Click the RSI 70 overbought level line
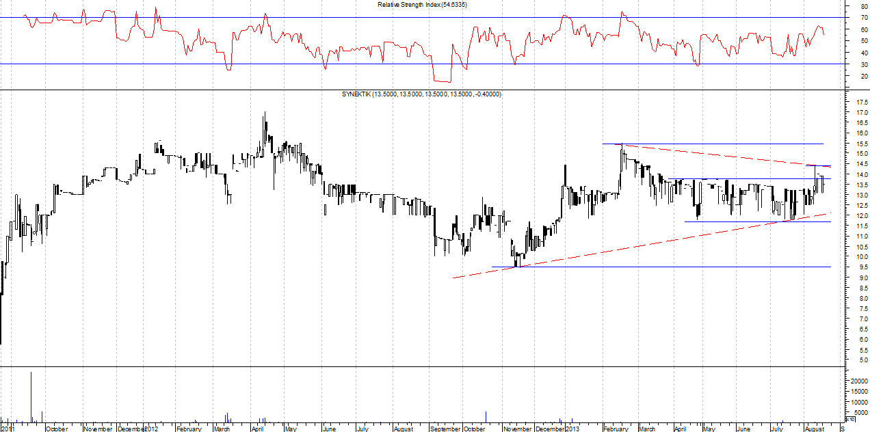This screenshot has height=432, width=870. pyautogui.click(x=410, y=18)
